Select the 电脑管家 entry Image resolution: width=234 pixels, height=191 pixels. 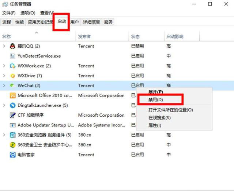[x=26, y=155]
